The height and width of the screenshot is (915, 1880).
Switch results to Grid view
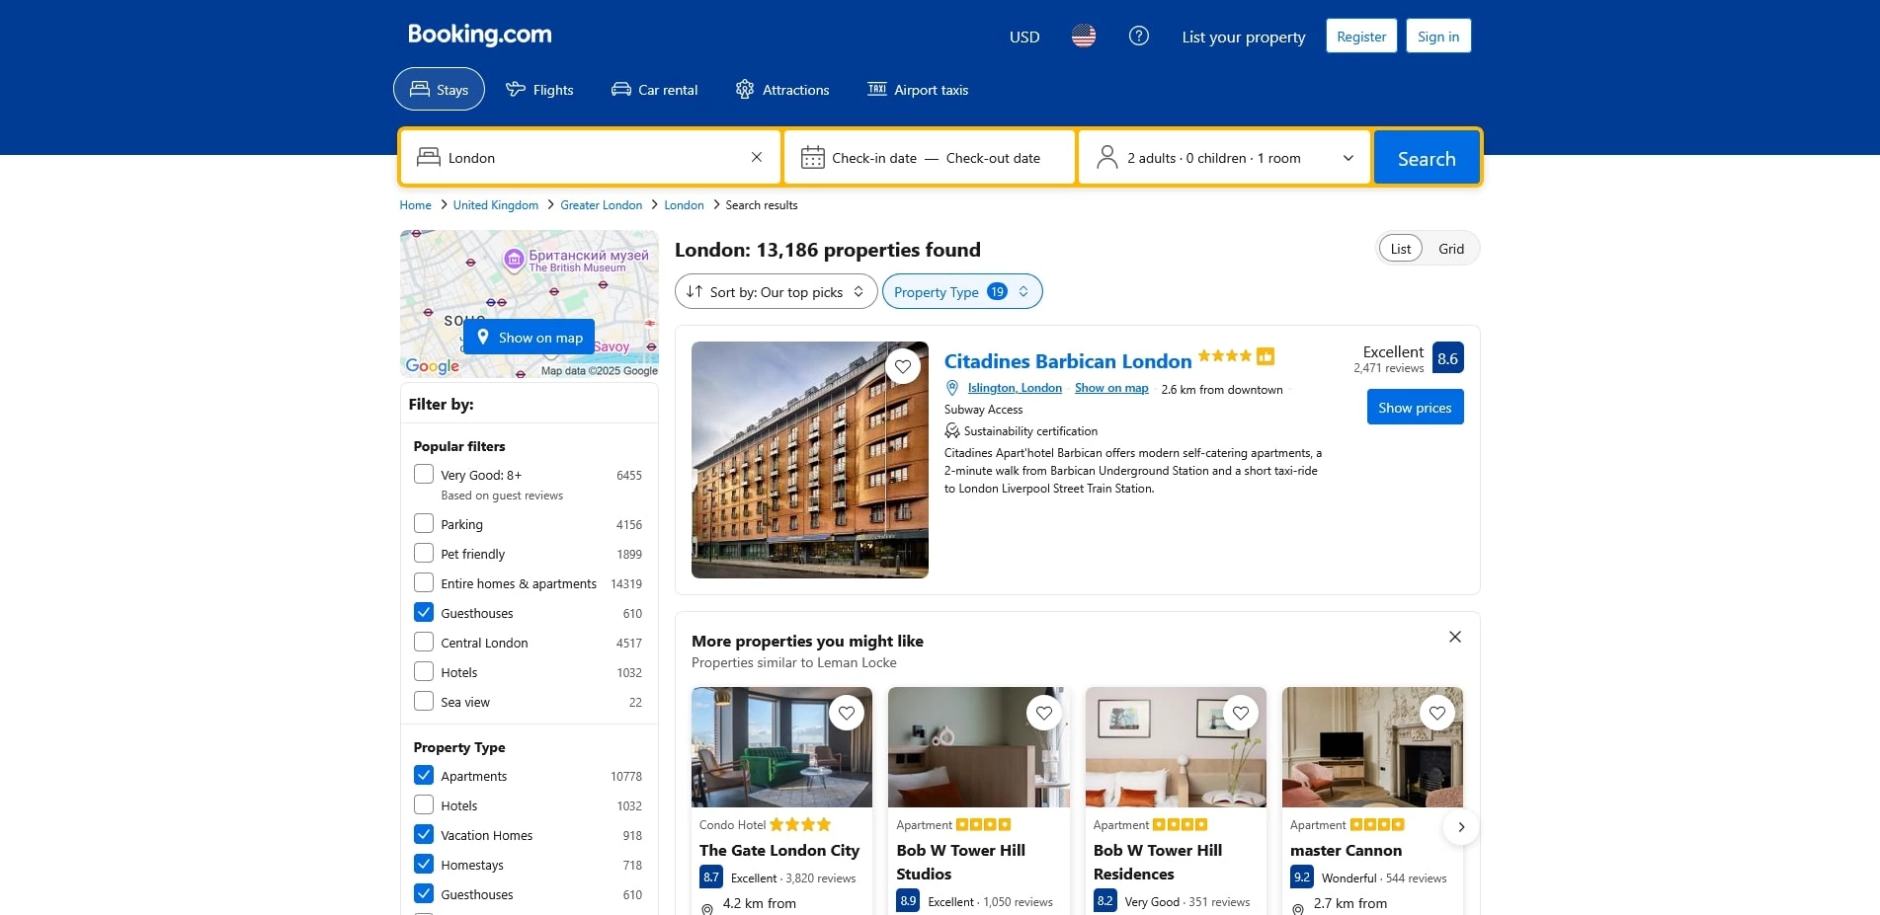pyautogui.click(x=1450, y=248)
